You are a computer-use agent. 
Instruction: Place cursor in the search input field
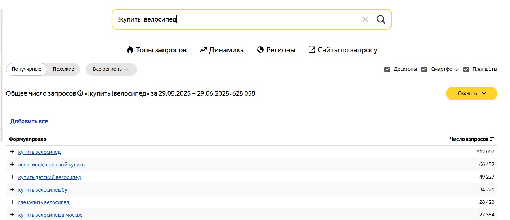pos(216,19)
